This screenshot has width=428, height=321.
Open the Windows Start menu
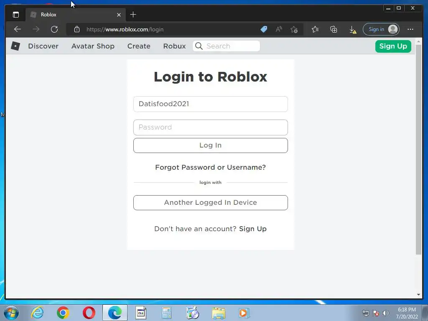(x=11, y=313)
